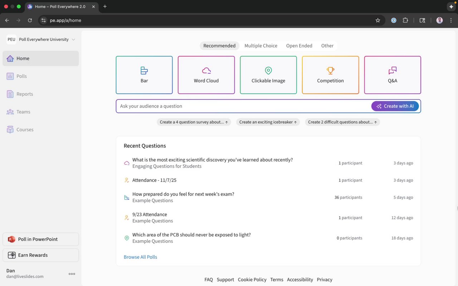
Task: Click the Courses icon in the sidebar
Action: pos(10,130)
